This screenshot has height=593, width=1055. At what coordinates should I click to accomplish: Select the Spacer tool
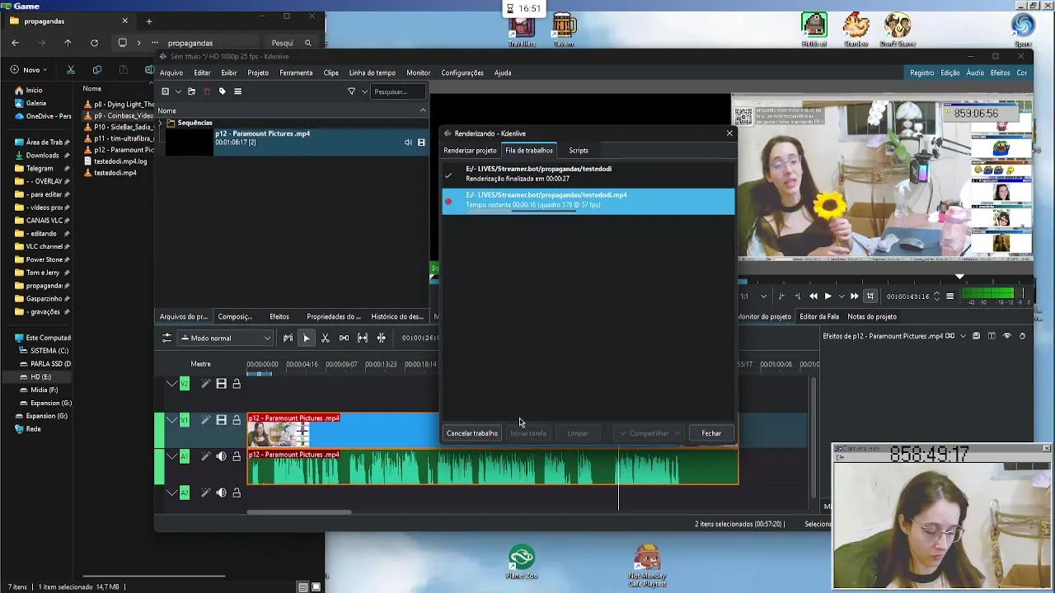(x=344, y=338)
